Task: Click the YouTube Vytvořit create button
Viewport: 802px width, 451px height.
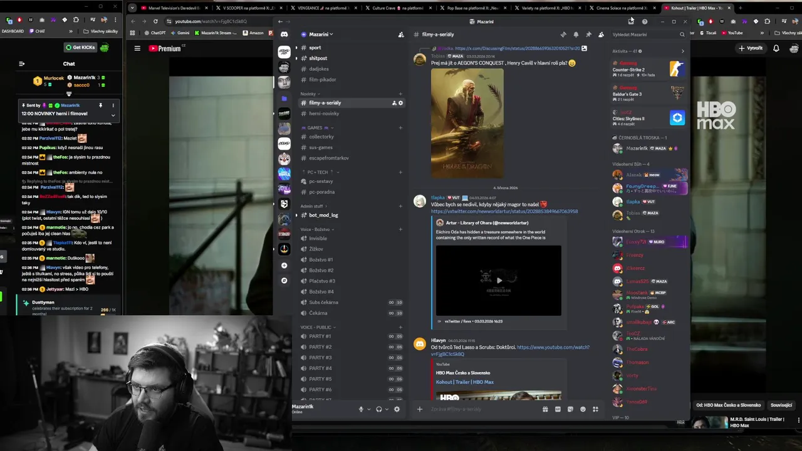Action: click(751, 48)
